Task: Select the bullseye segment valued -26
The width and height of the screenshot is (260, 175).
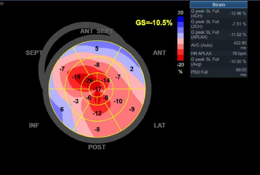Action: pos(89,81)
